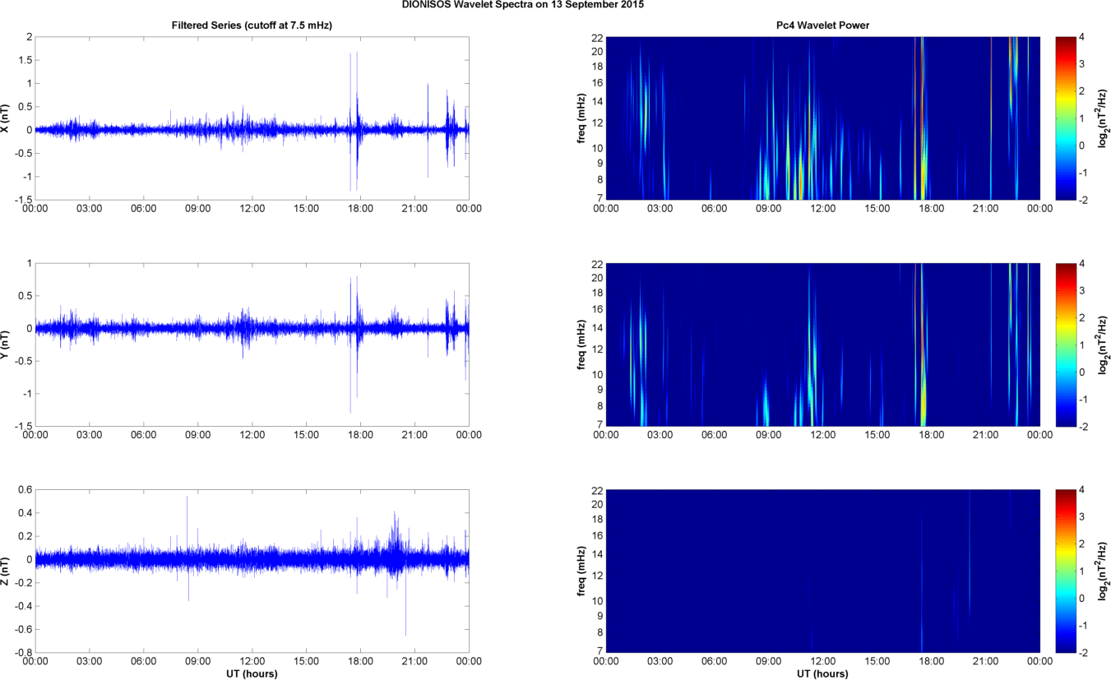Click the '03:00' tick under the bottom spectrogram
1111x680 pixels.
(x=660, y=661)
